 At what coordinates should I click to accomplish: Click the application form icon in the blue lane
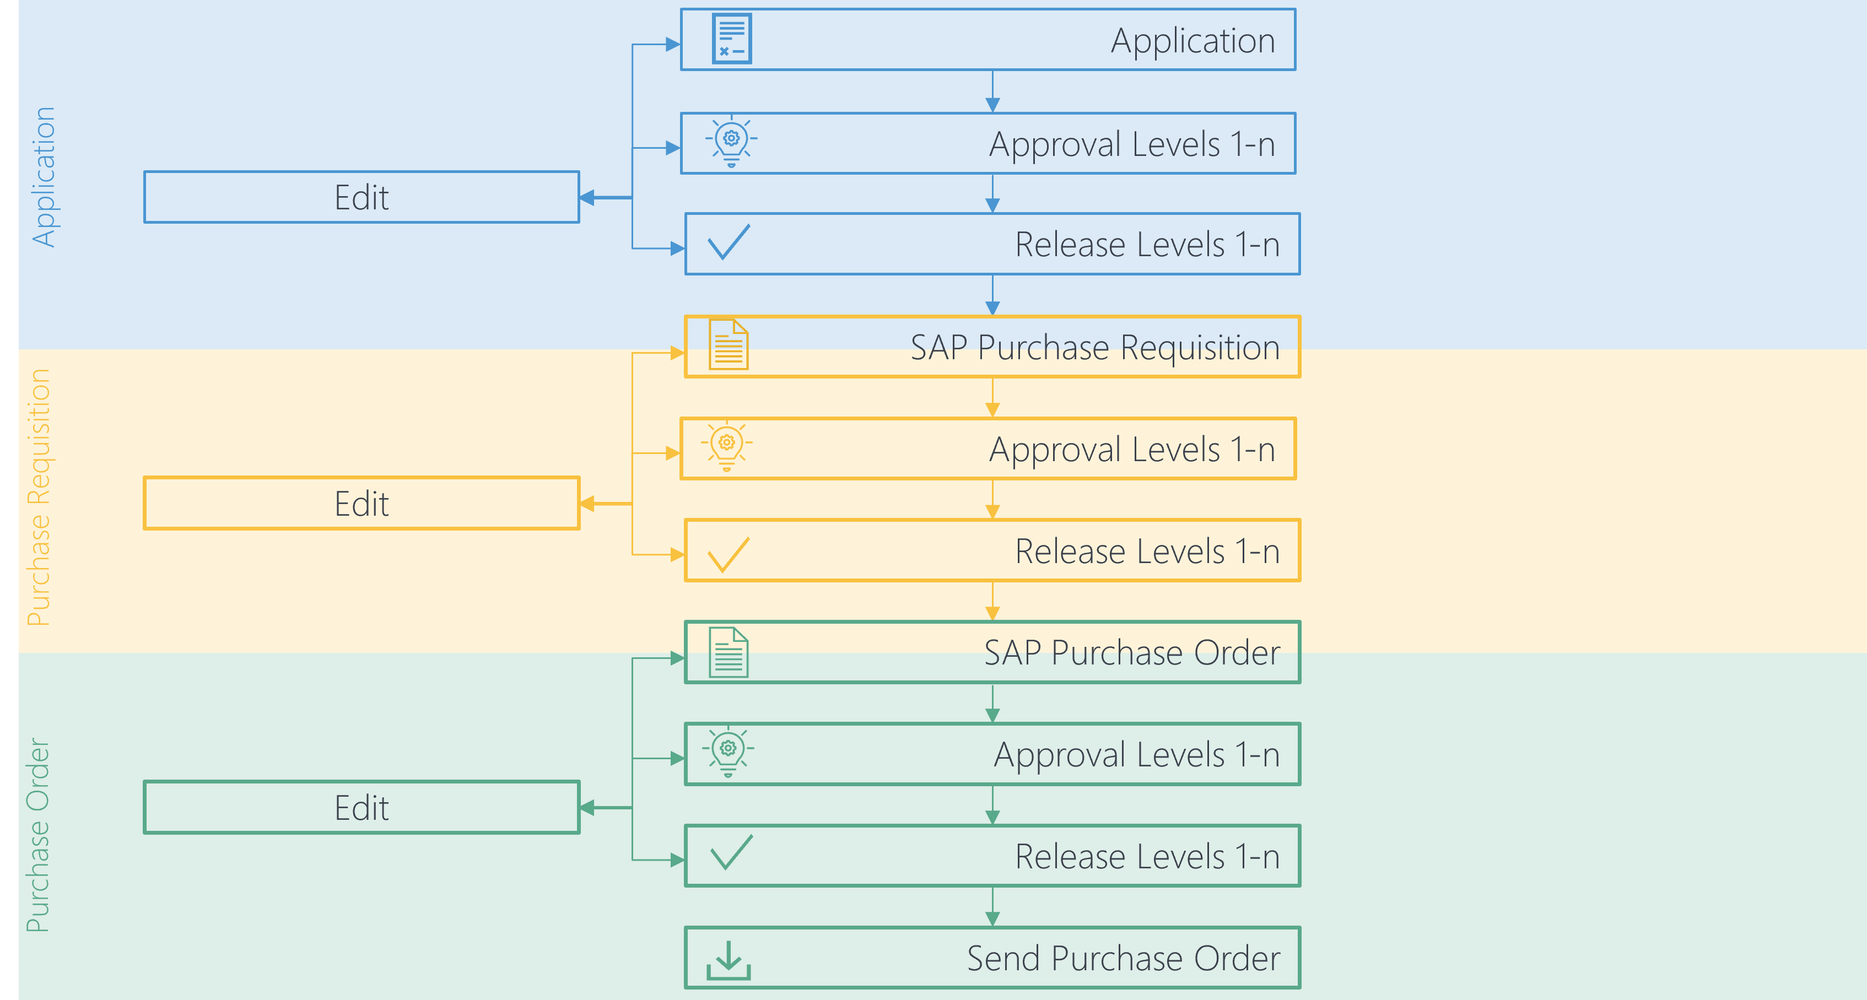pos(732,41)
